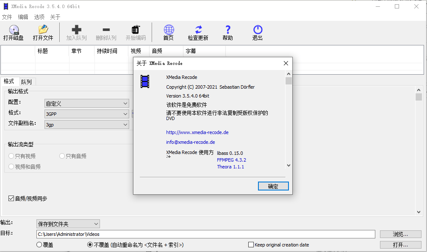Viewport: 427px width, 252px height.
Task: Open the xmedia-recode.de website link
Action: (197, 132)
